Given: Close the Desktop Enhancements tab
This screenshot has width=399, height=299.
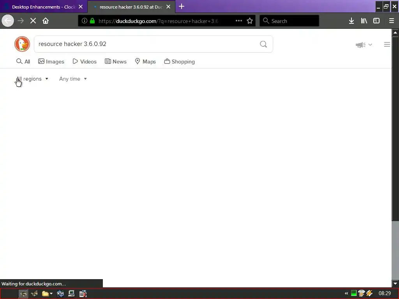Looking at the screenshot, I should 81,7.
